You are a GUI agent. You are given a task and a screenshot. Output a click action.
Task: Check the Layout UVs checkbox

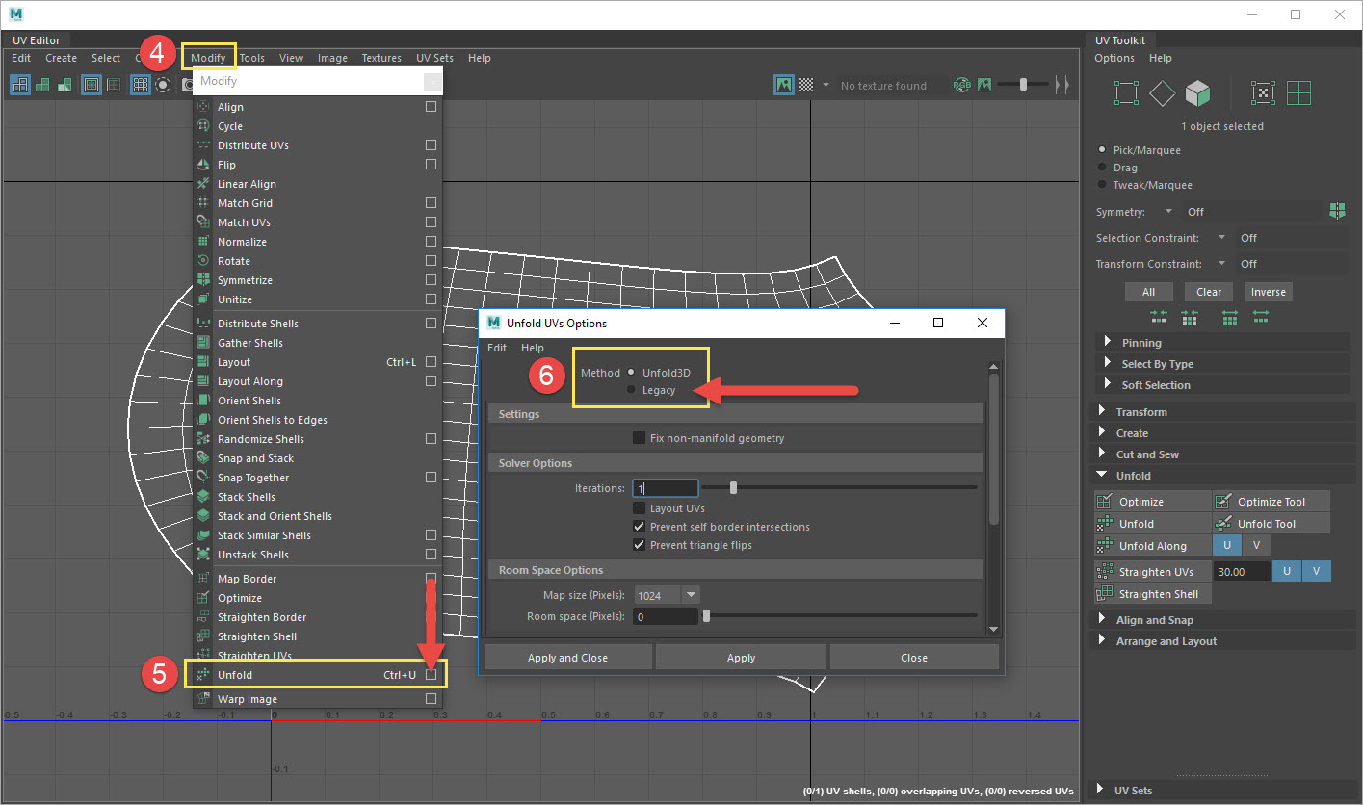click(x=639, y=508)
